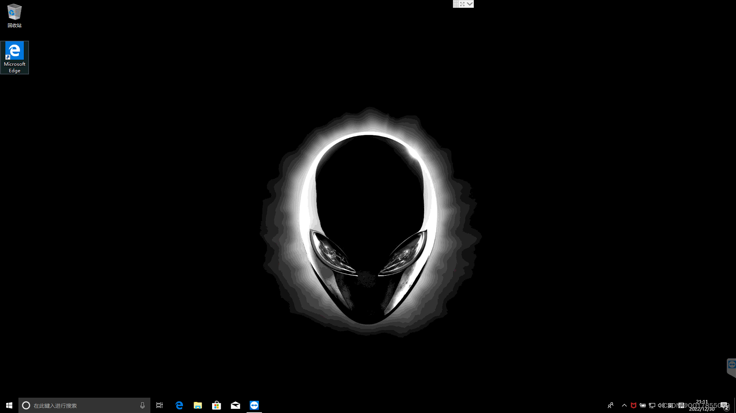Select the Microsoft Edge desktop shortcut
Screen dimensions: 736x413
click(x=14, y=57)
